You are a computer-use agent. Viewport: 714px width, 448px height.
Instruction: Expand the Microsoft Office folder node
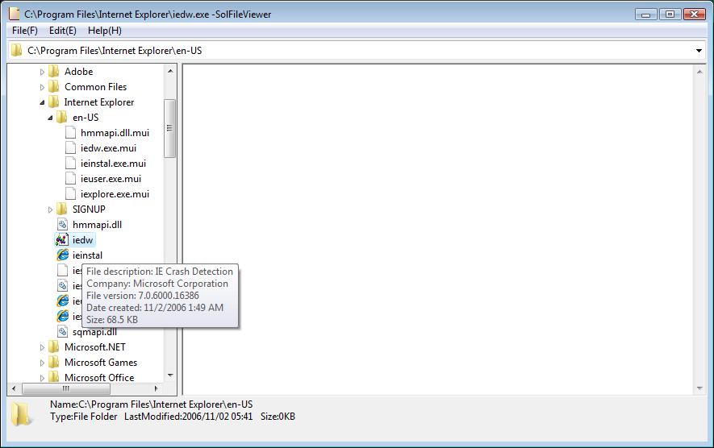[x=42, y=378]
